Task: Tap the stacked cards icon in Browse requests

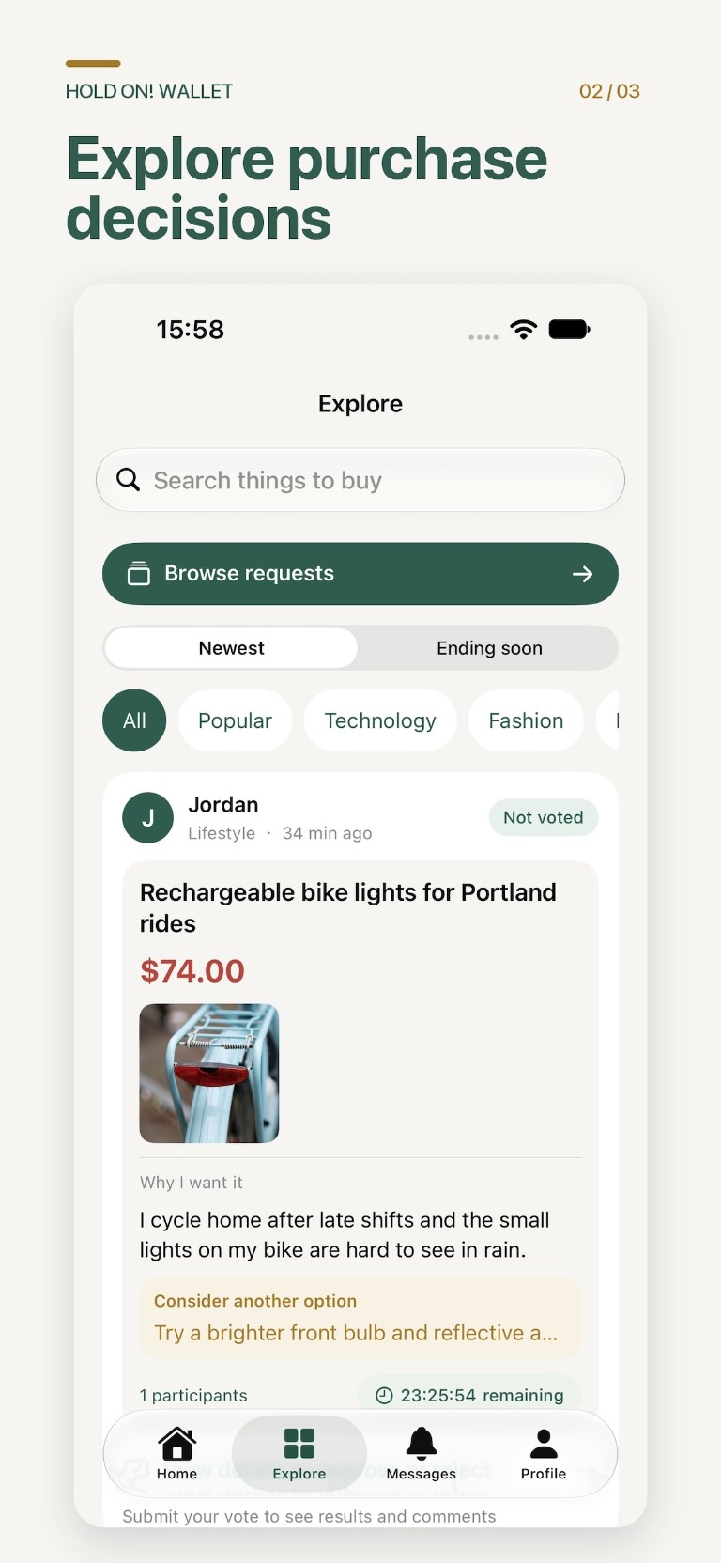Action: (139, 573)
